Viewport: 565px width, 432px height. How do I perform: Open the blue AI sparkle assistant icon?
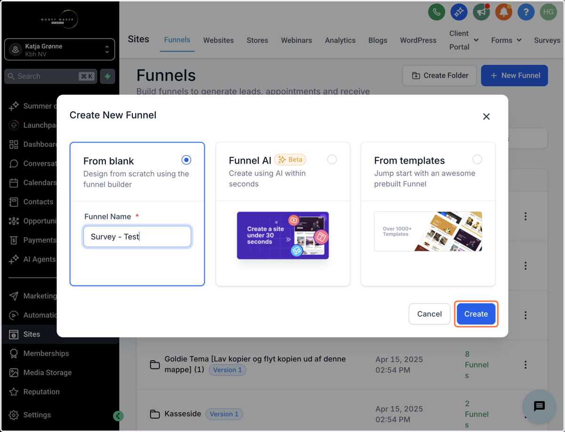(x=459, y=12)
